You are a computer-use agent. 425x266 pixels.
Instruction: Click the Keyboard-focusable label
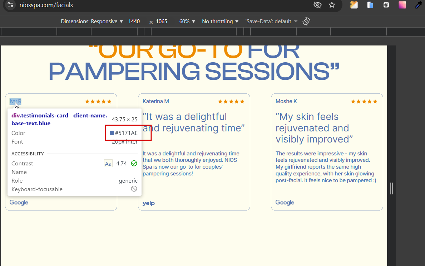point(37,189)
